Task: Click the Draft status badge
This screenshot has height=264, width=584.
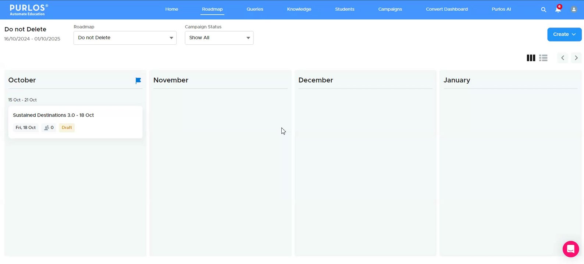Action: (x=67, y=128)
